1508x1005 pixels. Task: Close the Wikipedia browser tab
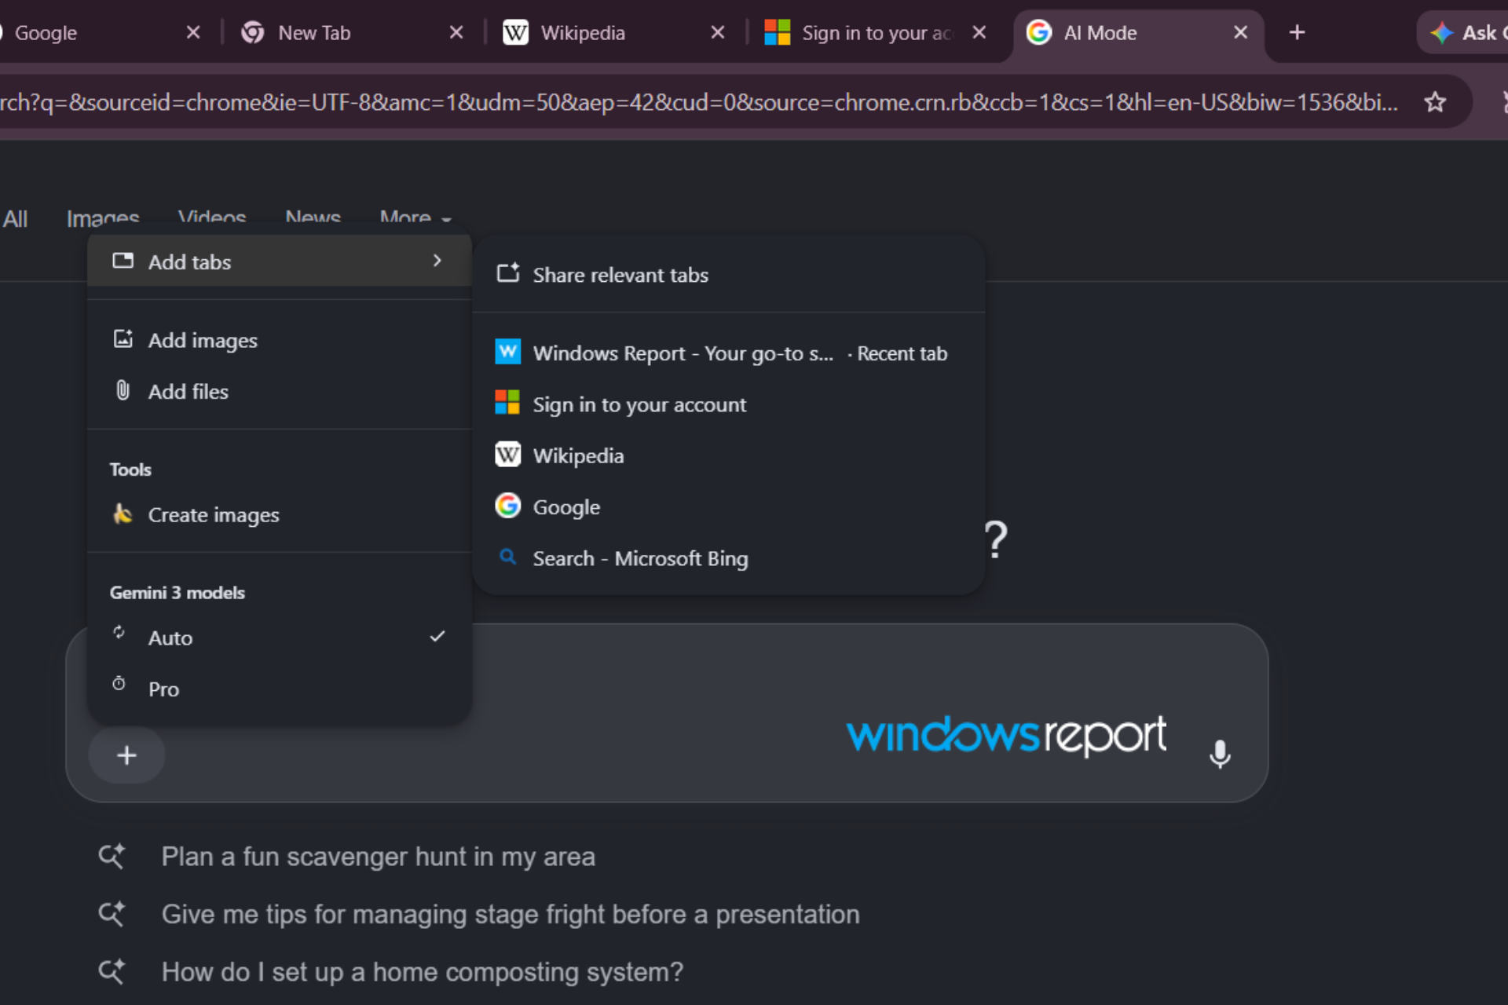718,32
